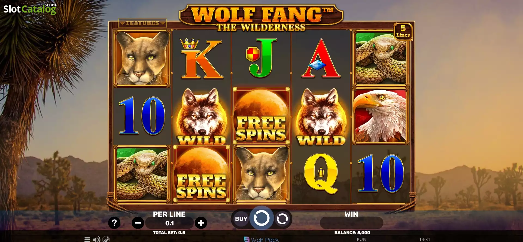This screenshot has width=523, height=242.
Task: Decrease the per line bet with minus
Action: tap(138, 223)
